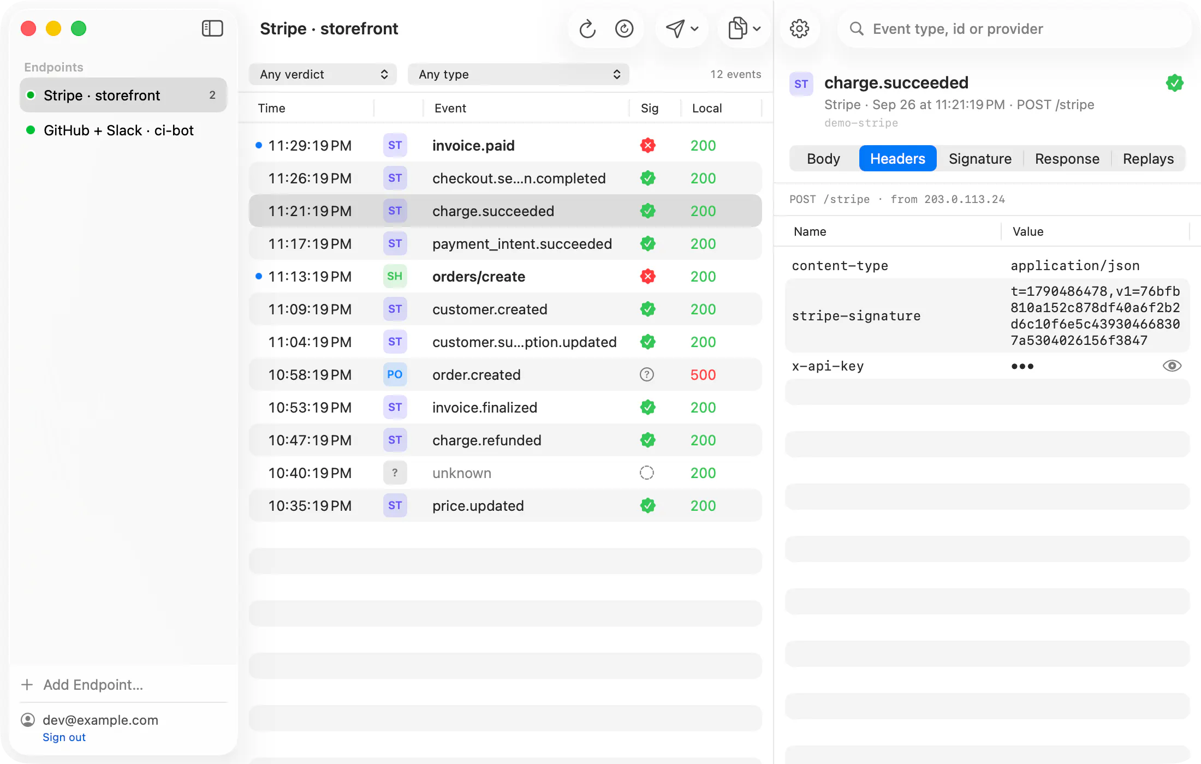Image resolution: width=1201 pixels, height=764 pixels.
Task: Click the stripe-signature value text
Action: point(1095,315)
